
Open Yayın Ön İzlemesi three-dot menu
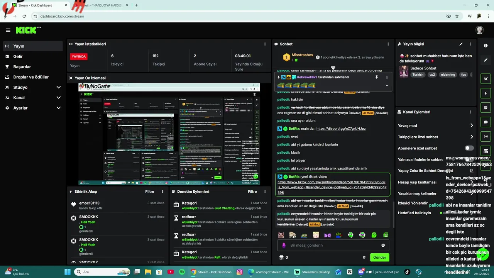tap(265, 78)
